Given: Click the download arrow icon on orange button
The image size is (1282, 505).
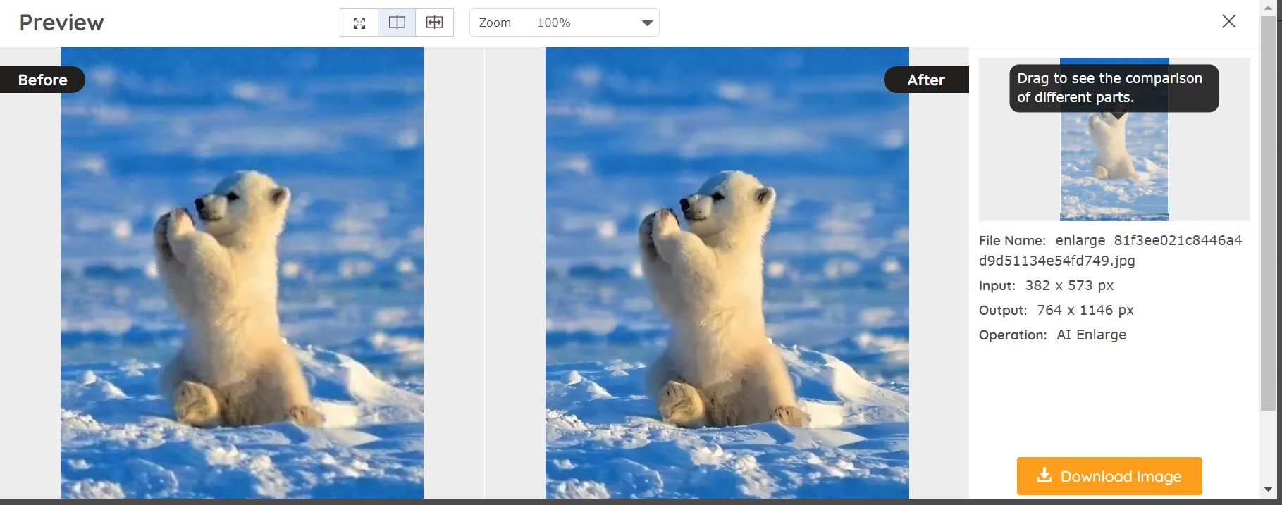Looking at the screenshot, I should point(1044,475).
